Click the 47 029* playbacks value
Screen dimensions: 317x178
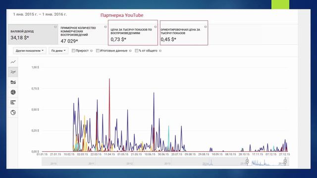tap(69, 41)
